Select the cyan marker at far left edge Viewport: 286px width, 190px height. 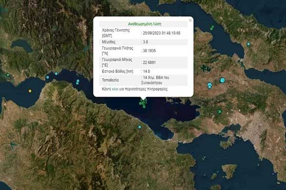[x=8, y=75]
